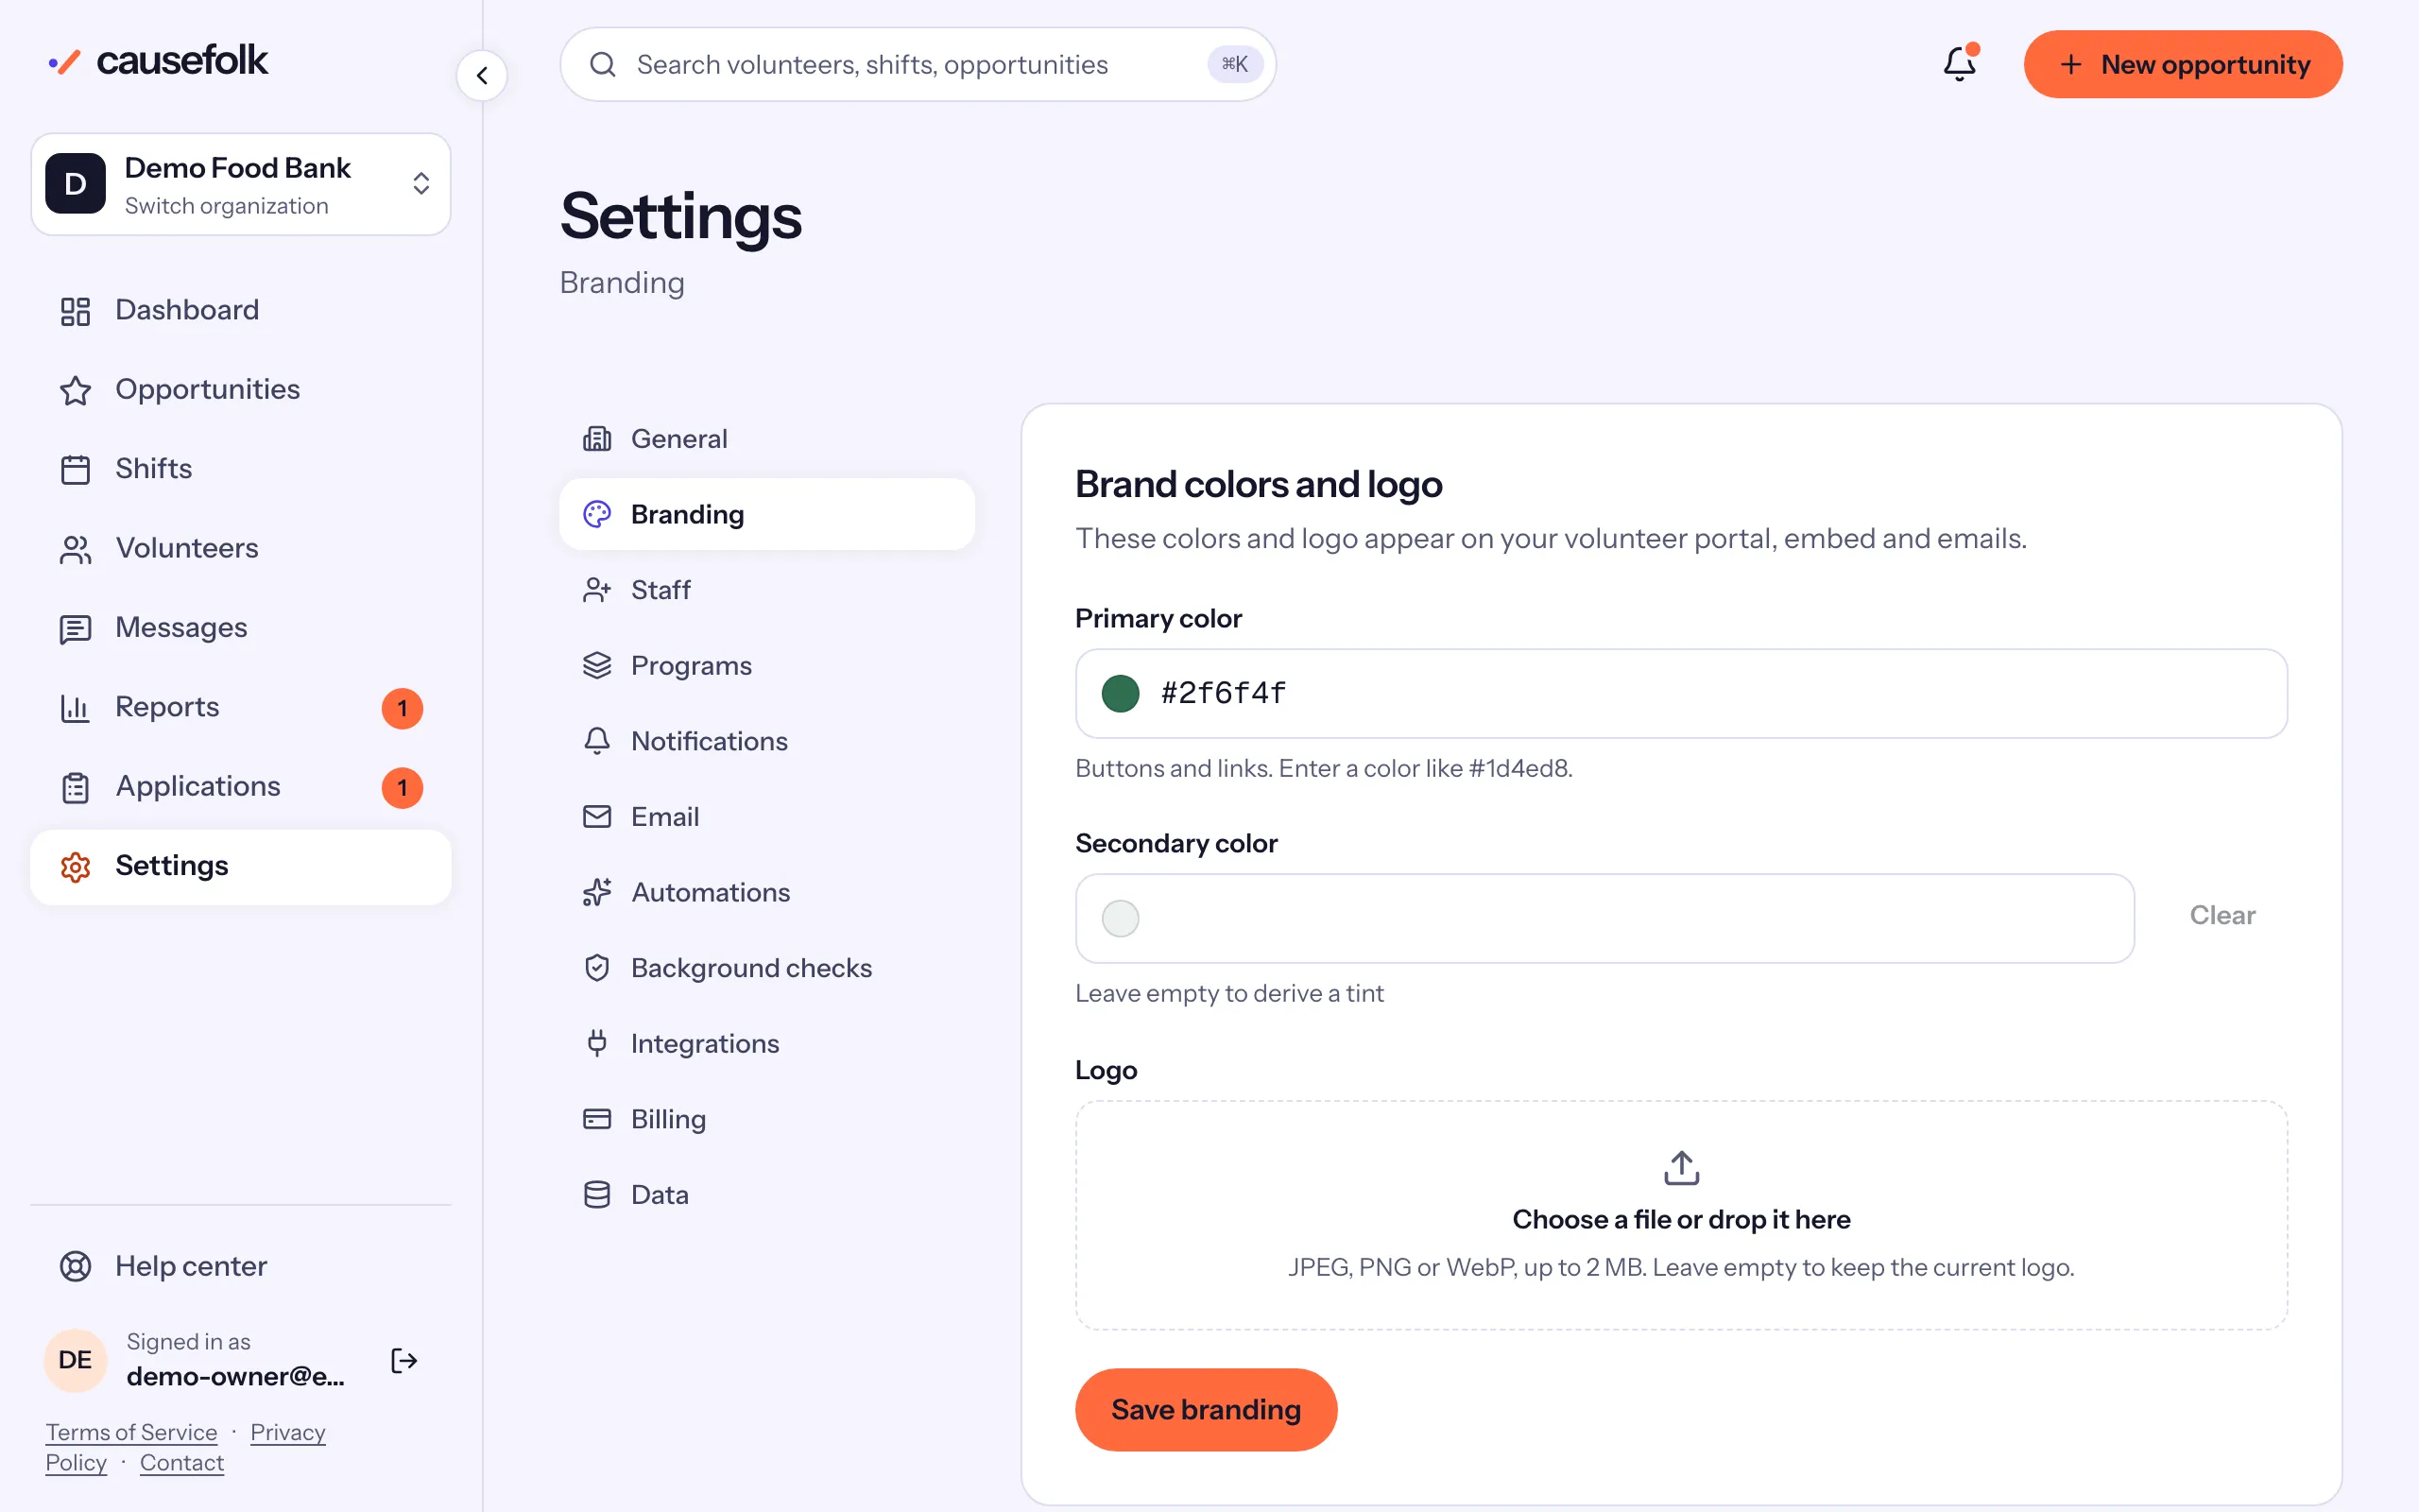Open the Programs settings tab
Image resolution: width=2419 pixels, height=1512 pixels.
766,665
